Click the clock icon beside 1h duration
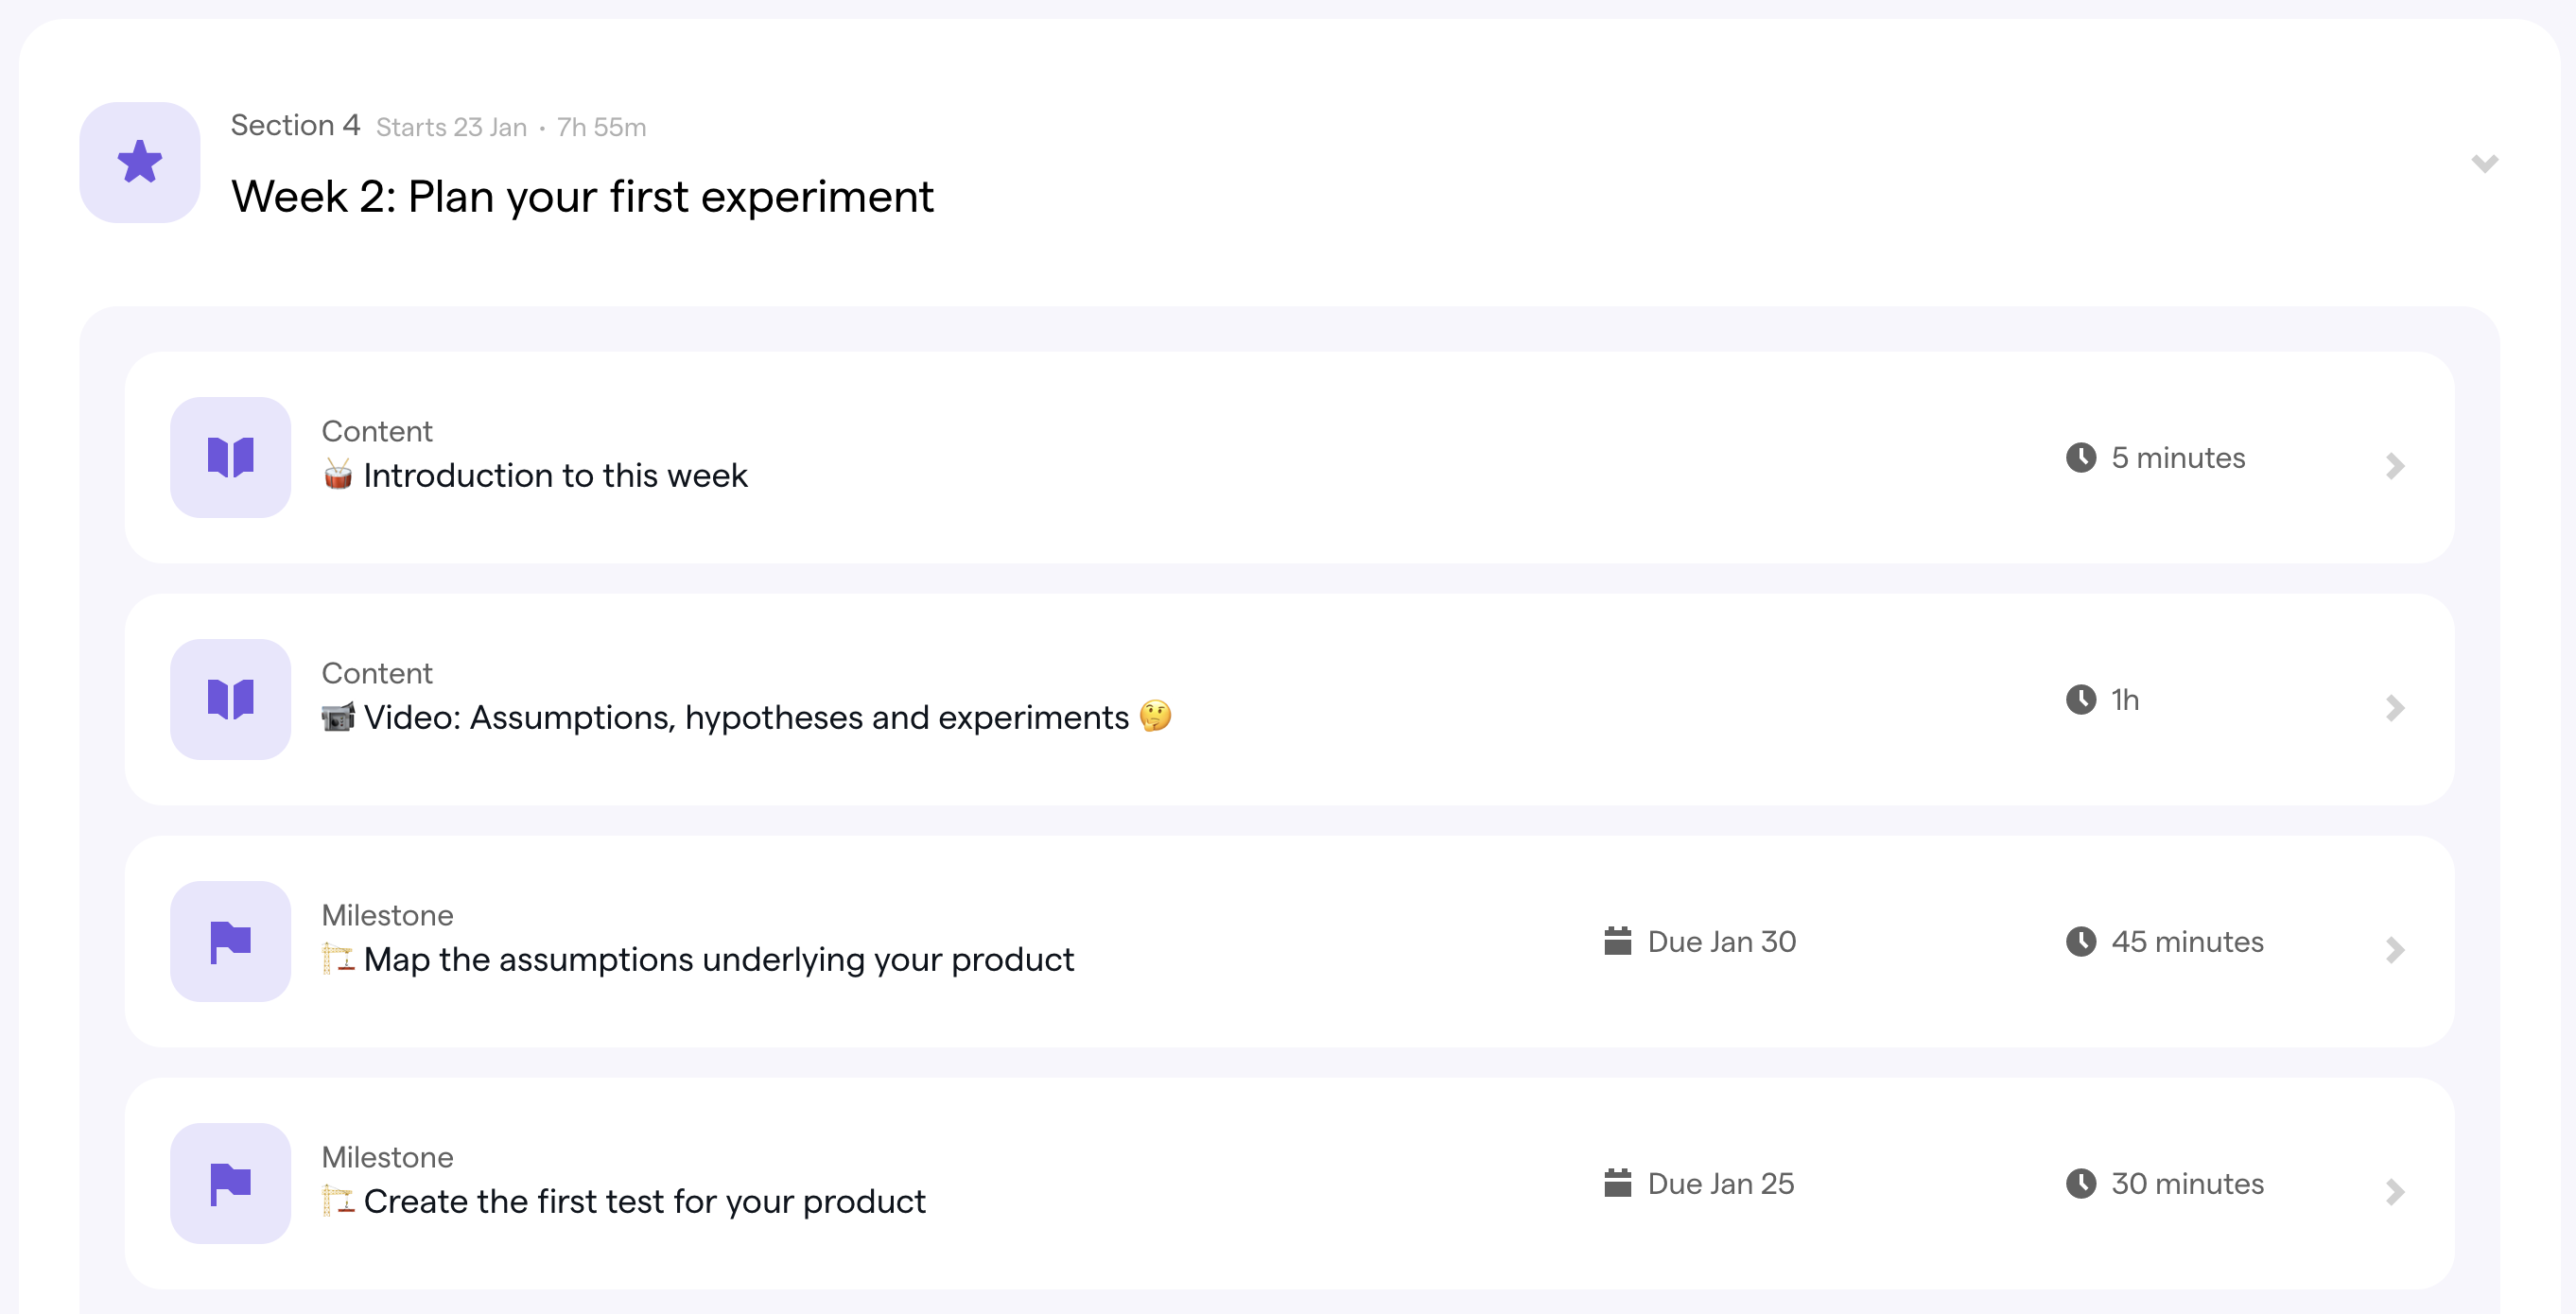This screenshot has height=1314, width=2576. 2080,699
